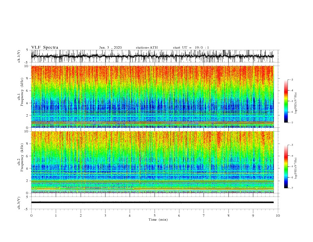Click the 10 kHz tick on ch.1 axis

pos(26,66)
